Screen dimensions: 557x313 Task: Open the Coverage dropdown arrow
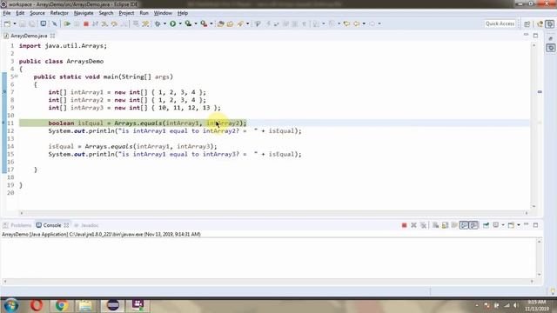point(195,23)
